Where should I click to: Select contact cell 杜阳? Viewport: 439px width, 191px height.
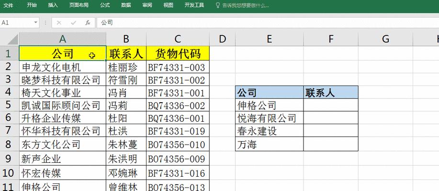(x=126, y=118)
